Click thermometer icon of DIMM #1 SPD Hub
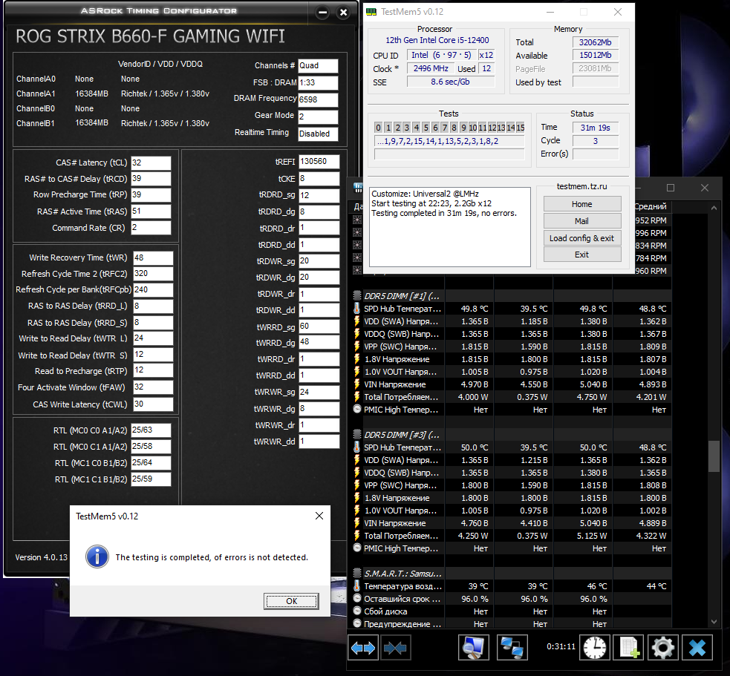Image resolution: width=730 pixels, height=676 pixels. click(x=356, y=309)
